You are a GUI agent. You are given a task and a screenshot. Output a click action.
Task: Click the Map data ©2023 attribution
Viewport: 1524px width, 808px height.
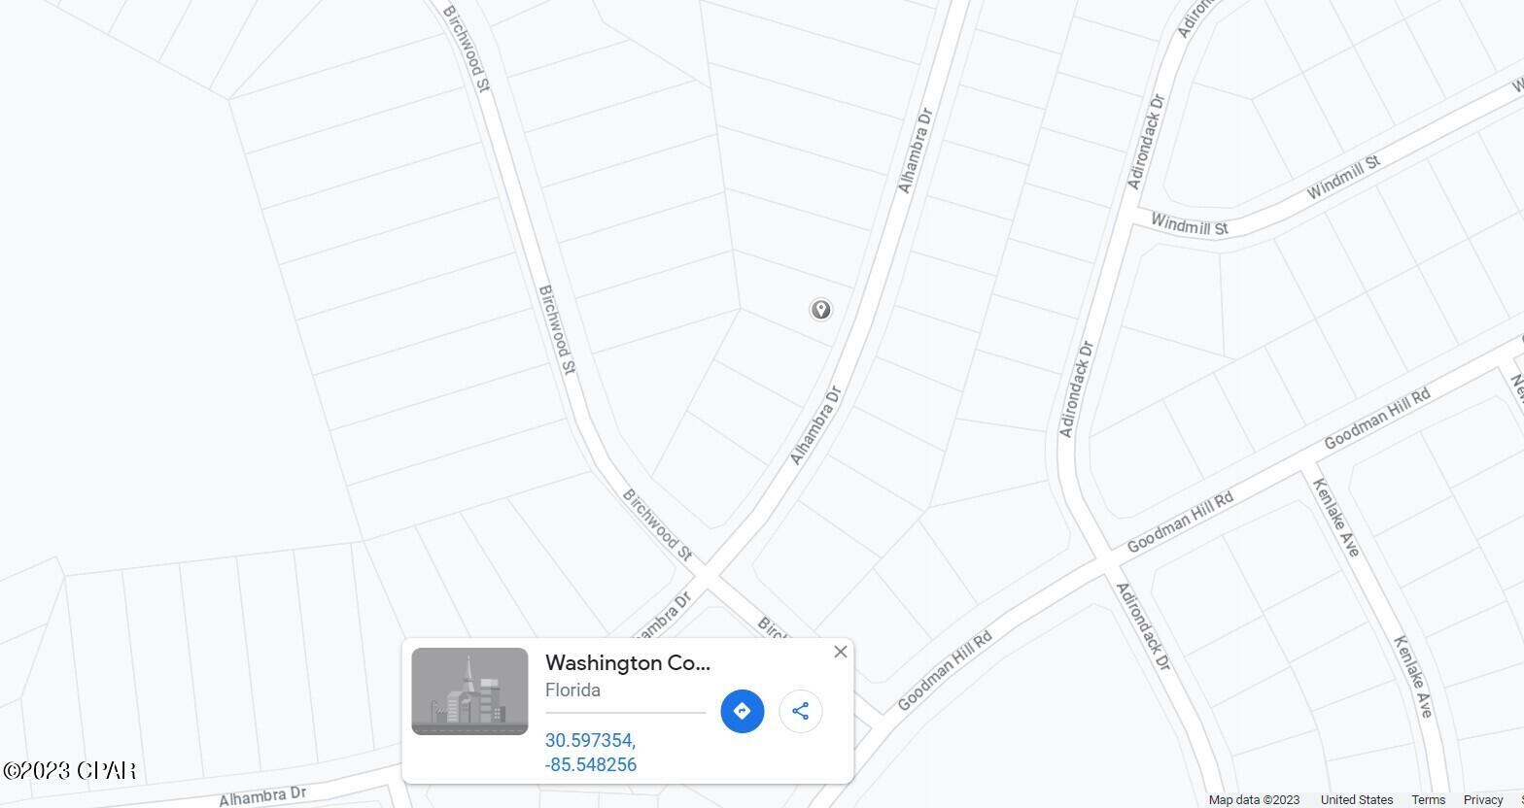(x=1254, y=800)
